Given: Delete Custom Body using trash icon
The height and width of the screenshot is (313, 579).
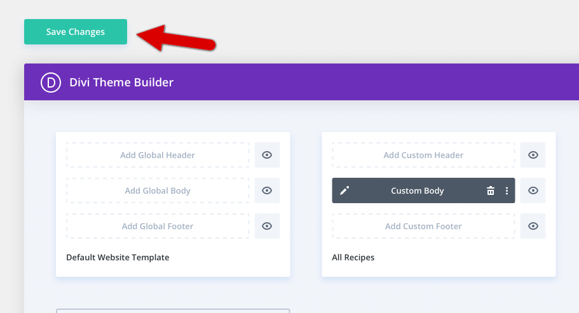Looking at the screenshot, I should coord(491,190).
